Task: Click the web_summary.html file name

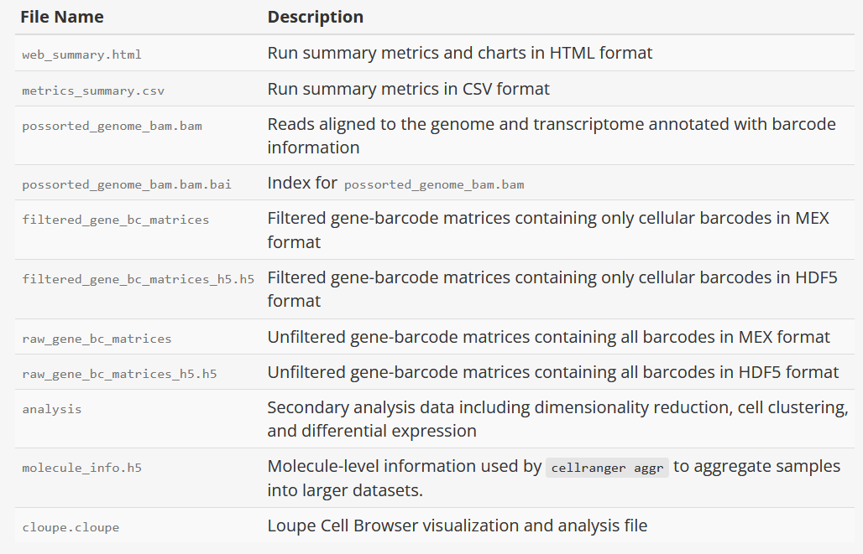Action: click(81, 54)
